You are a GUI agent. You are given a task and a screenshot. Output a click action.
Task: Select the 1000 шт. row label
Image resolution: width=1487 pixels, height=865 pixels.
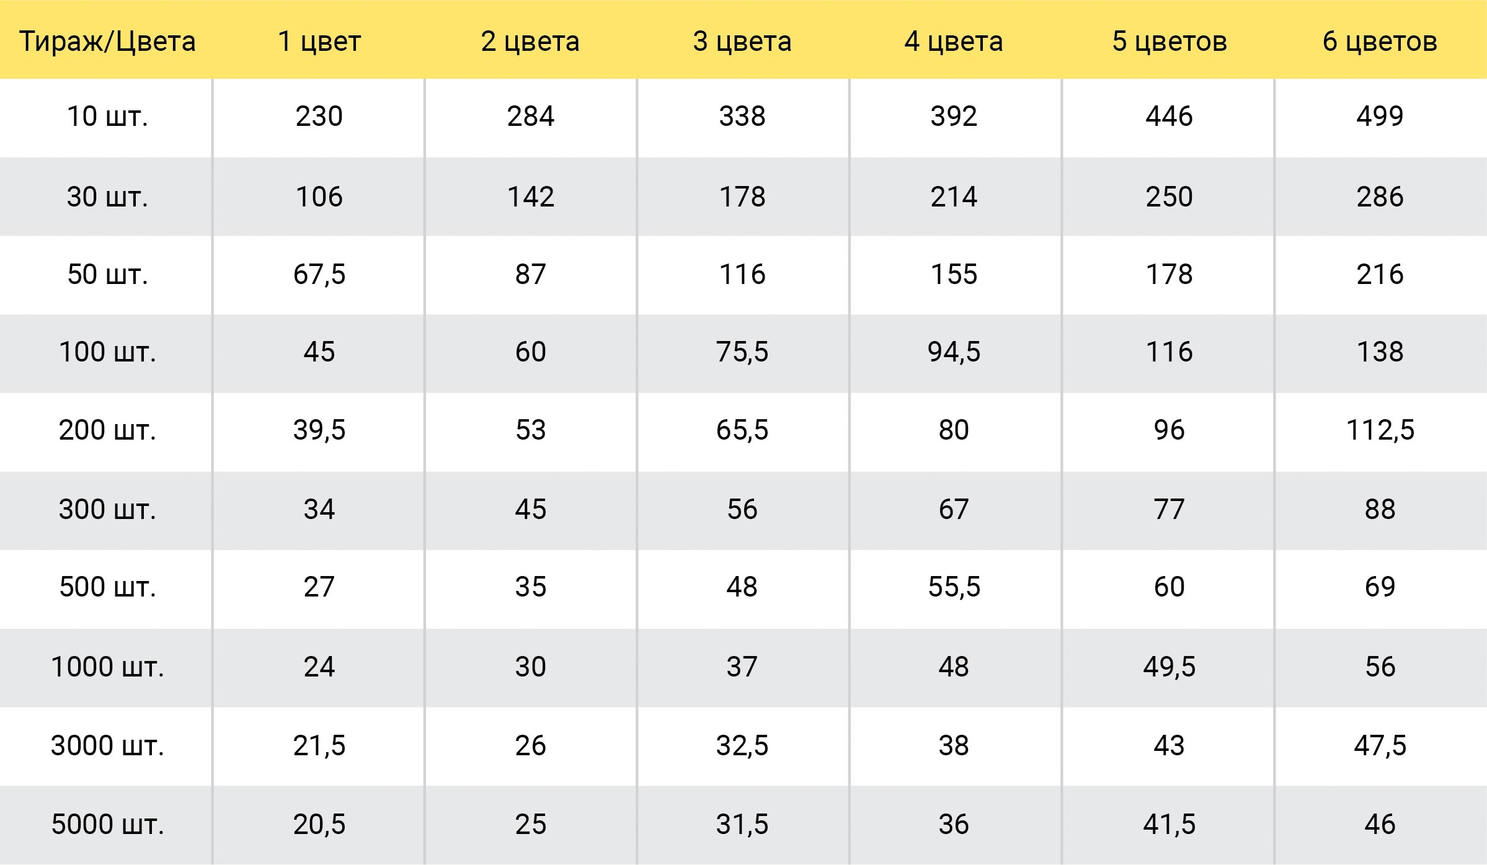point(107,667)
